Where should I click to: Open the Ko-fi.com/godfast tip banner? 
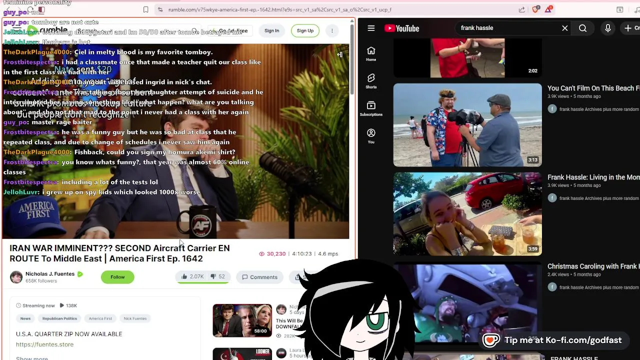pyautogui.click(x=553, y=340)
